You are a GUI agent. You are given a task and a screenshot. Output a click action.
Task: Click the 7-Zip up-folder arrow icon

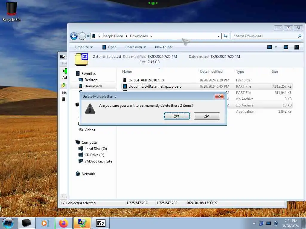click(x=64, y=85)
